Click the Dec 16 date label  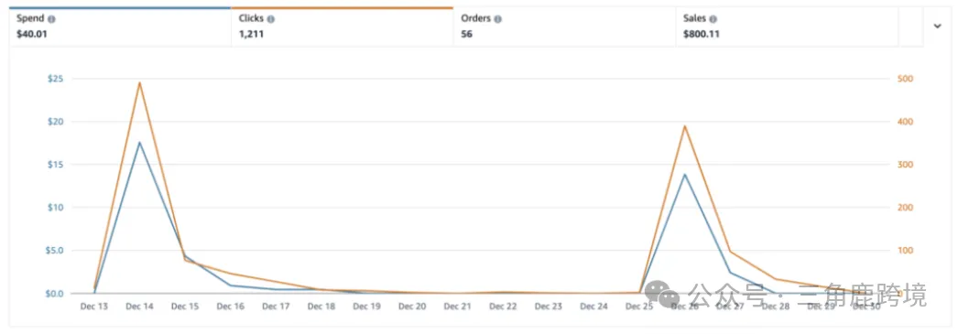click(230, 307)
